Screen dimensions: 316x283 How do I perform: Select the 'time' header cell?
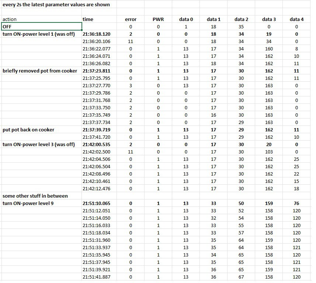click(x=88, y=19)
